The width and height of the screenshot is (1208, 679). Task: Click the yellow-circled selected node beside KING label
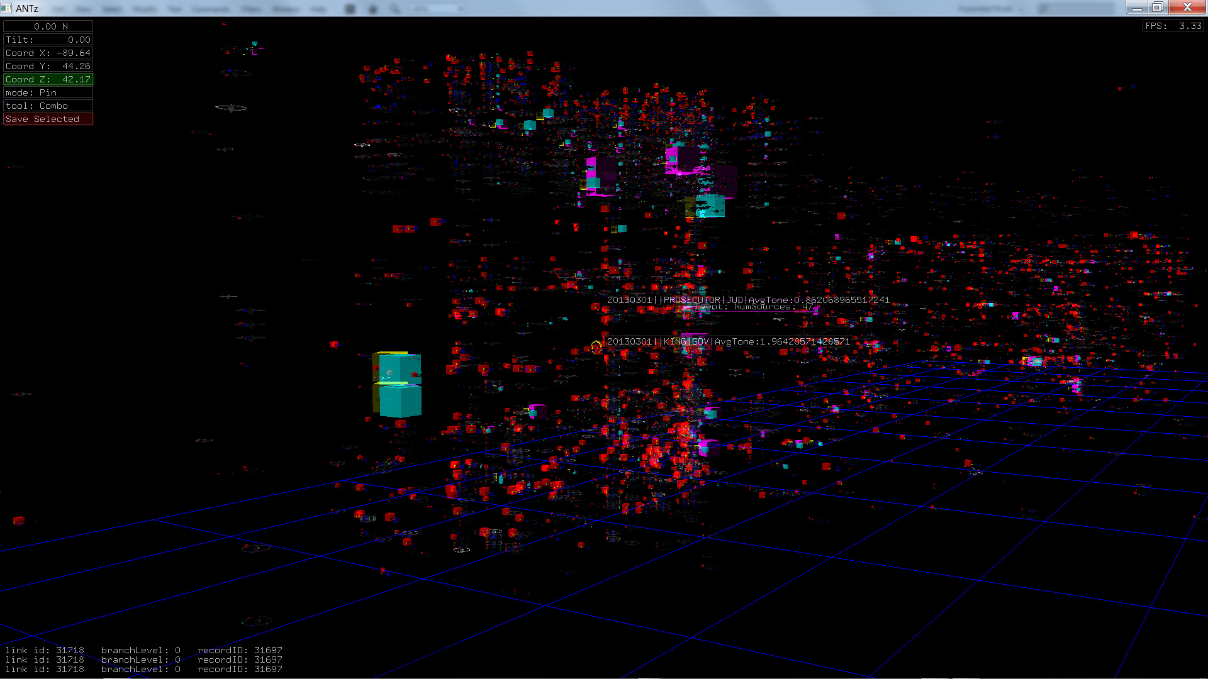pos(596,346)
